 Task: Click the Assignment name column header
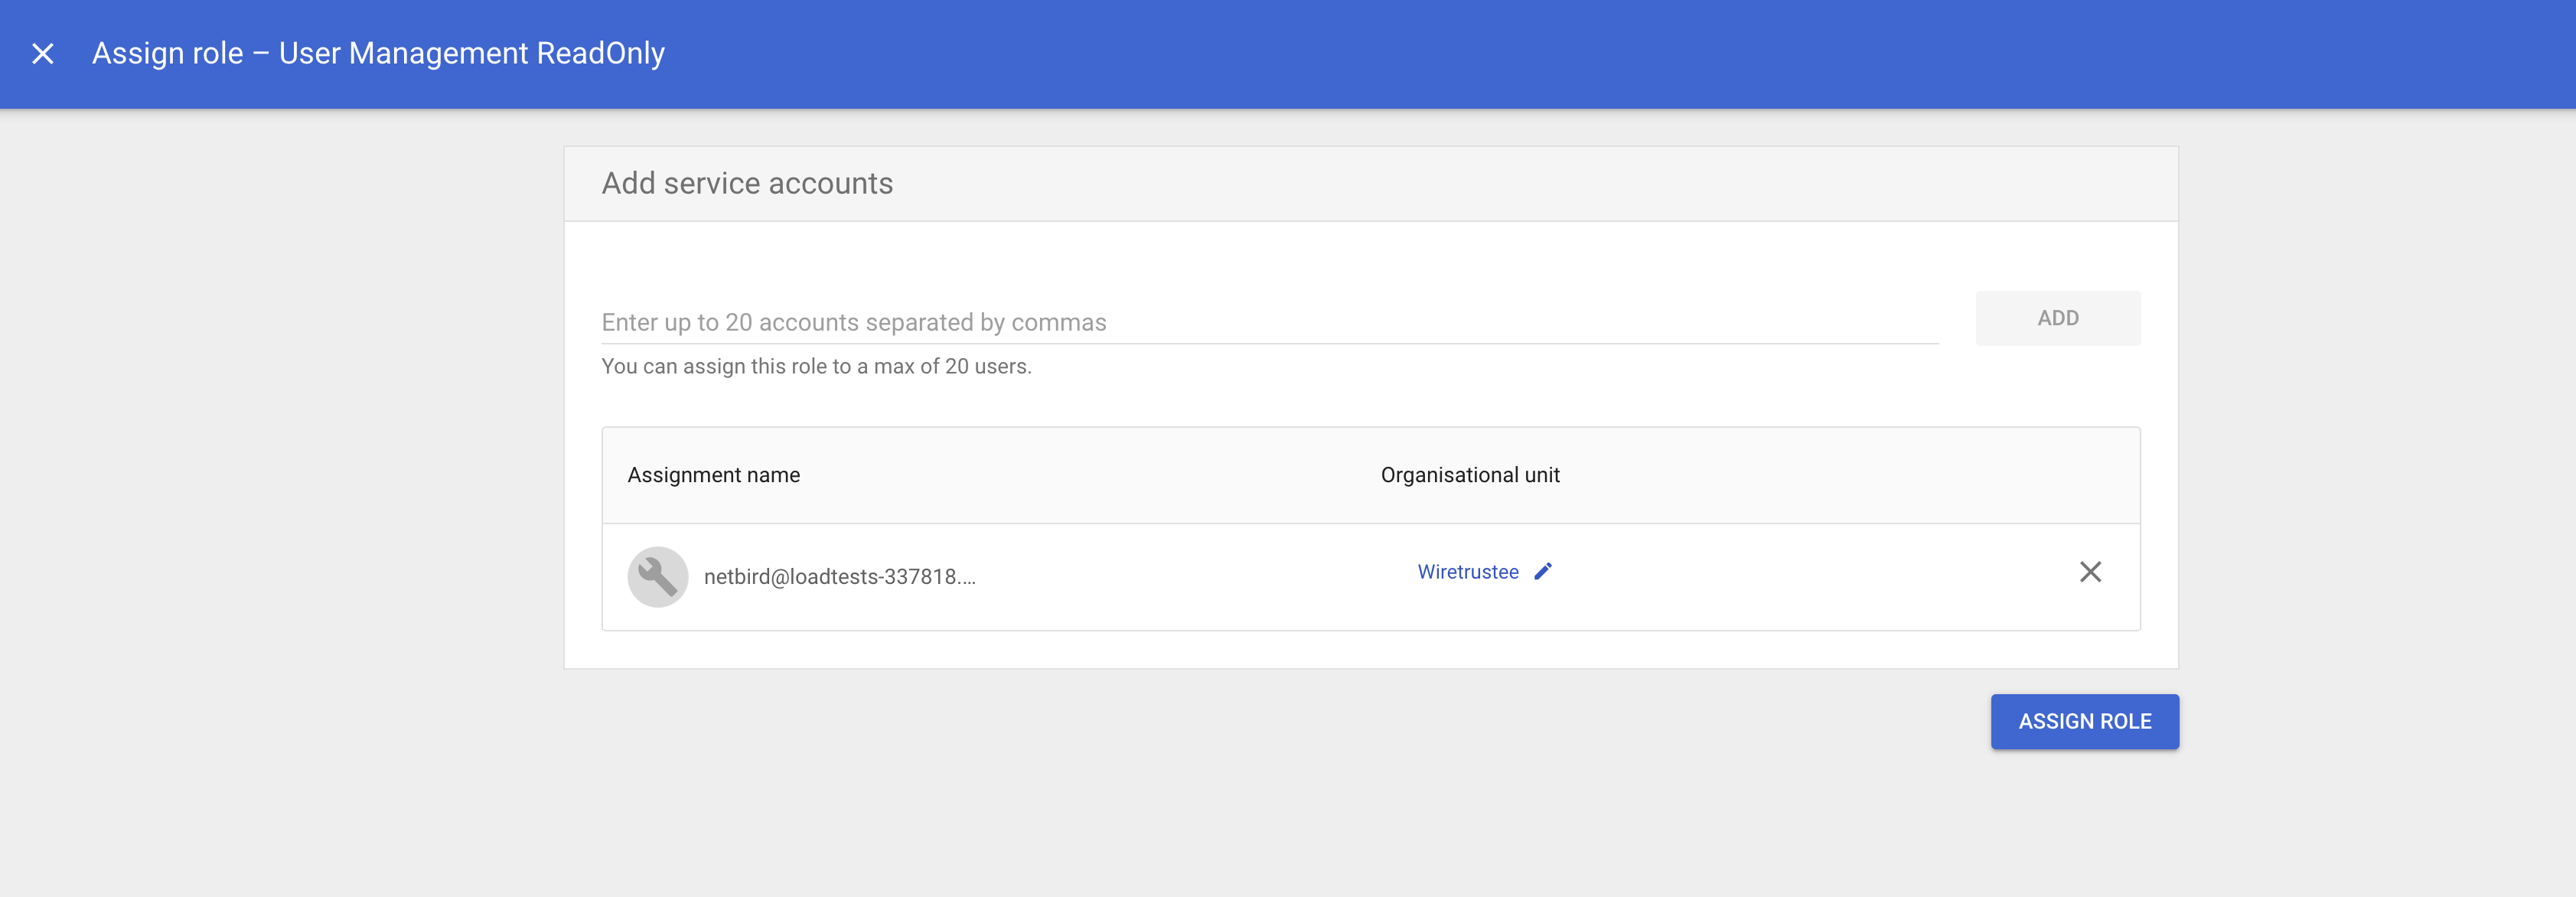tap(713, 475)
